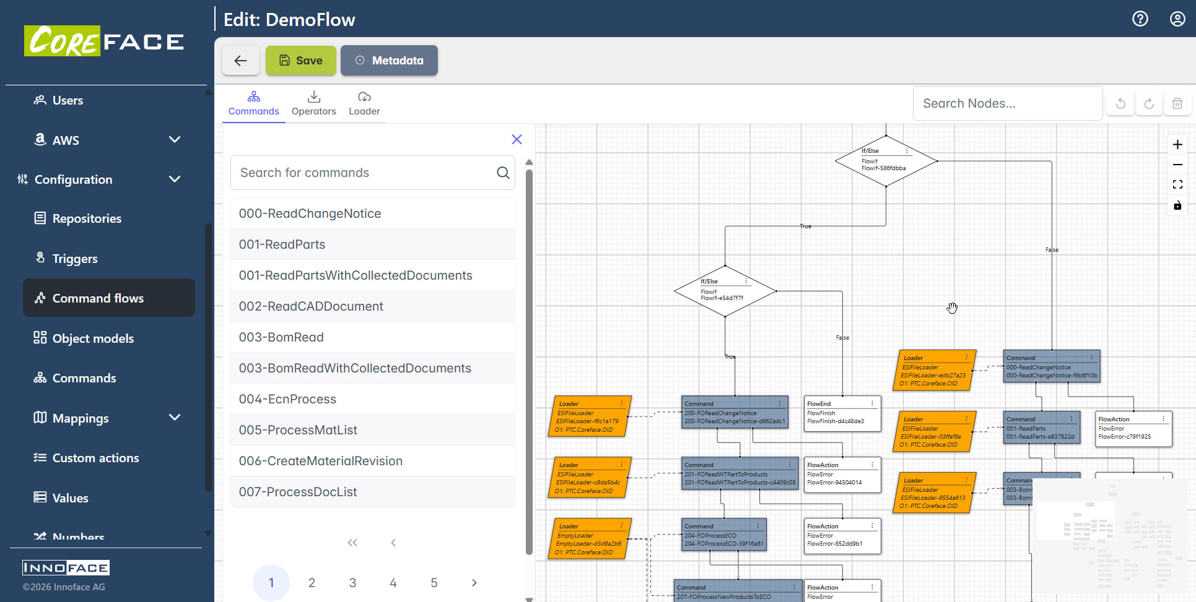Viewport: 1196px width, 602px height.
Task: Zoom out the canvas with minus icon
Action: (1177, 165)
